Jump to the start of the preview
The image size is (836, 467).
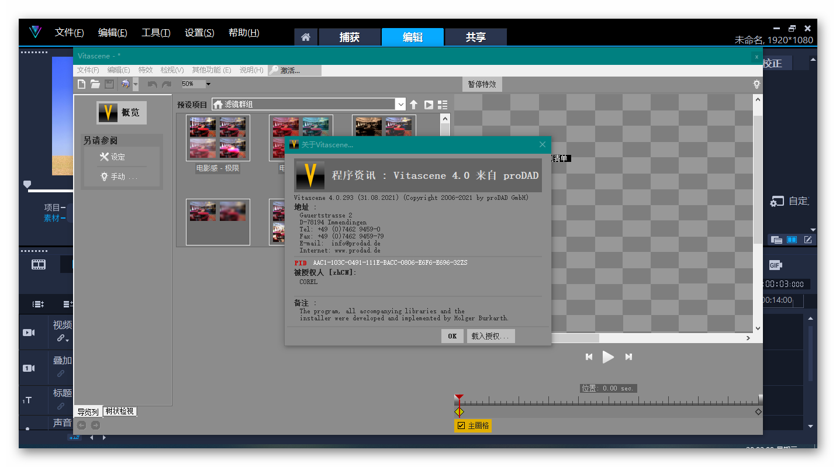(589, 357)
